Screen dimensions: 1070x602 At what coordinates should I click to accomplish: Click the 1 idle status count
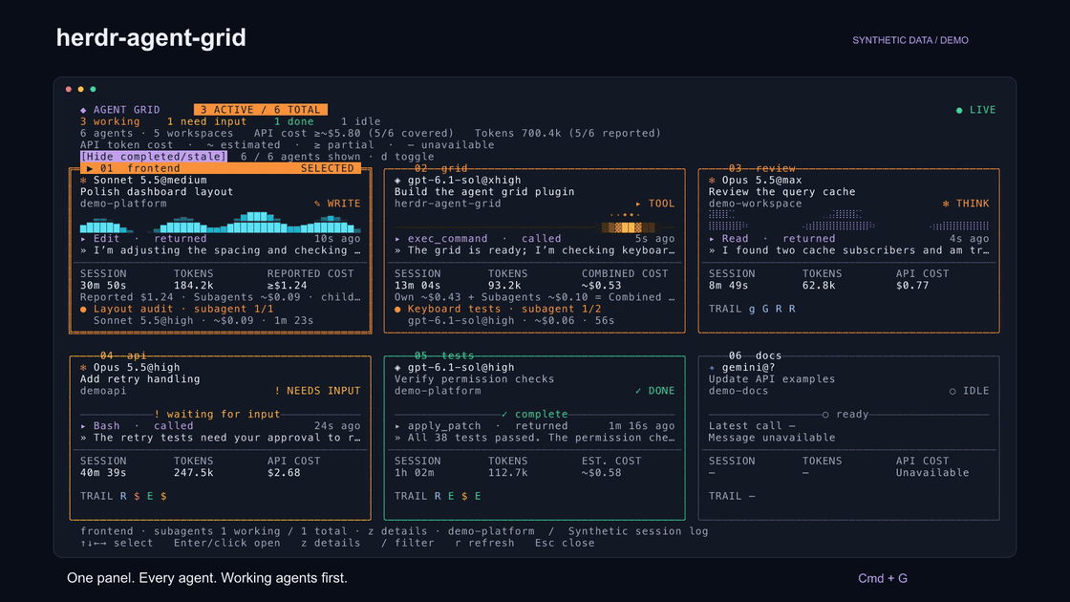tap(361, 121)
